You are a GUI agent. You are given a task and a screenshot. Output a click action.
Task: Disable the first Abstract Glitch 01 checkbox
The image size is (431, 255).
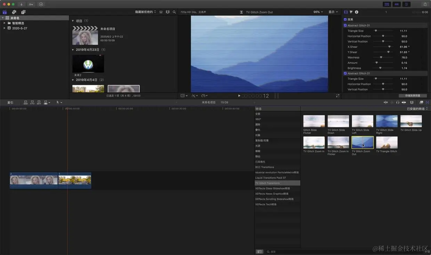345,25
